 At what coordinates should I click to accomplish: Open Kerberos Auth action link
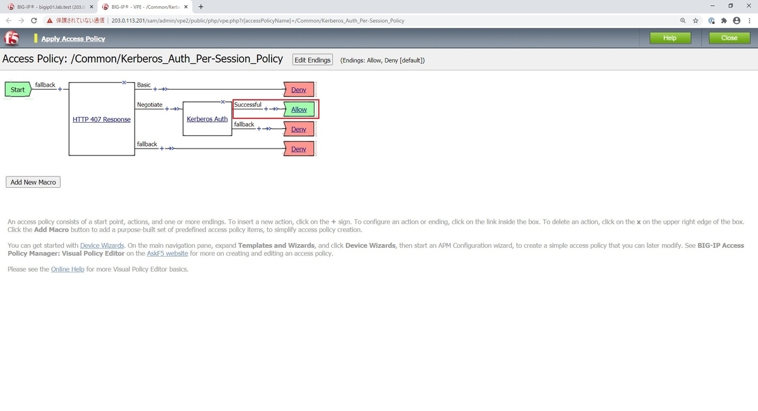207,119
